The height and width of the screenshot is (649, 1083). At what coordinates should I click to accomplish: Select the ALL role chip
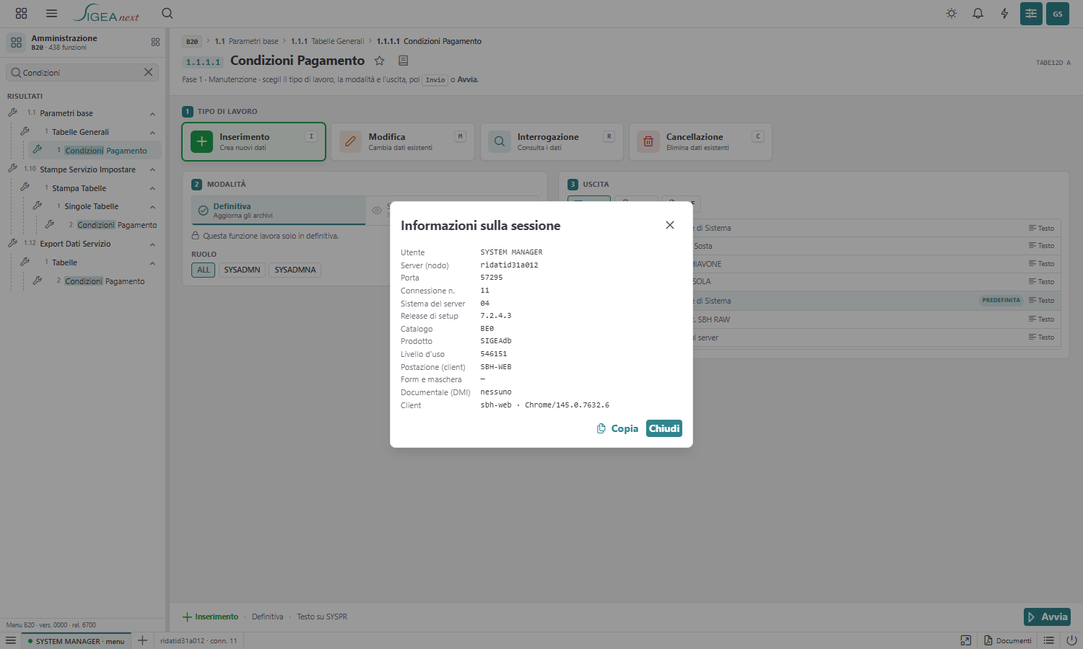[204, 270]
